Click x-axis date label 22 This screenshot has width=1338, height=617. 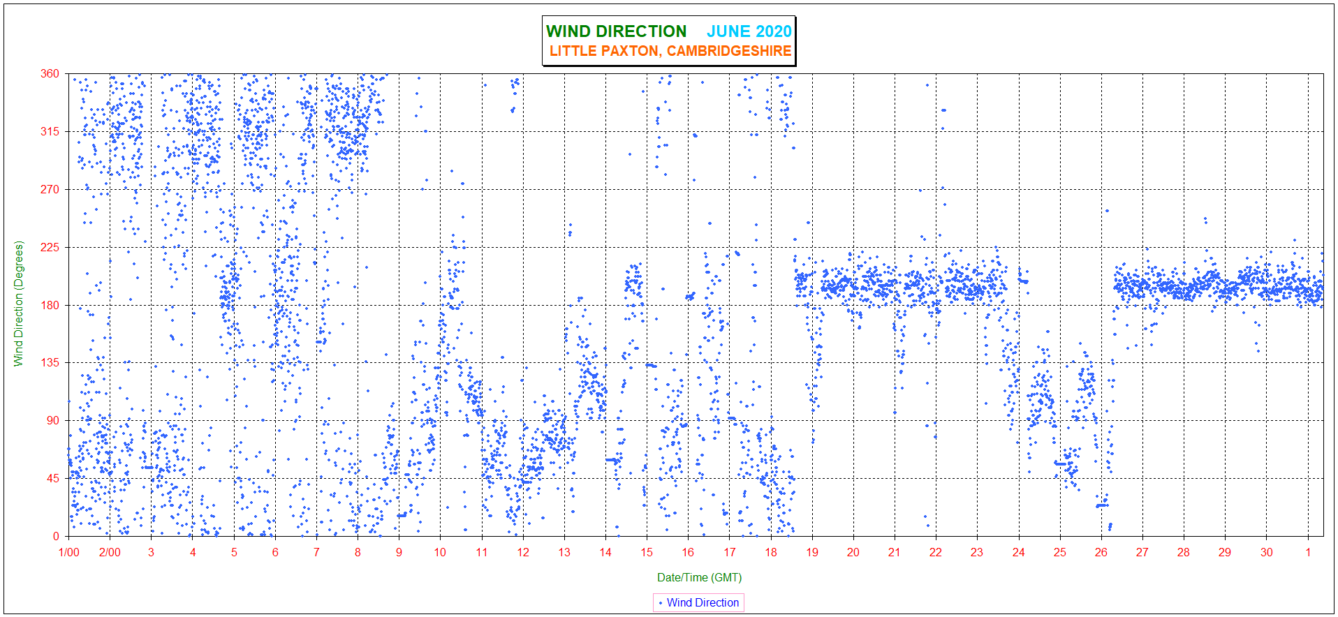tap(936, 552)
